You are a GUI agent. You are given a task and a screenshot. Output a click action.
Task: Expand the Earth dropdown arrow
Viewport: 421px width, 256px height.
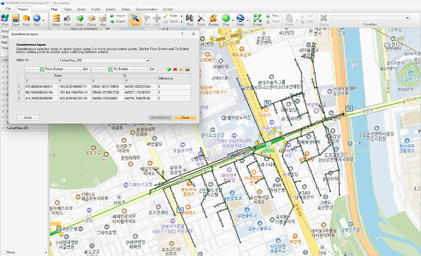click(247, 20)
